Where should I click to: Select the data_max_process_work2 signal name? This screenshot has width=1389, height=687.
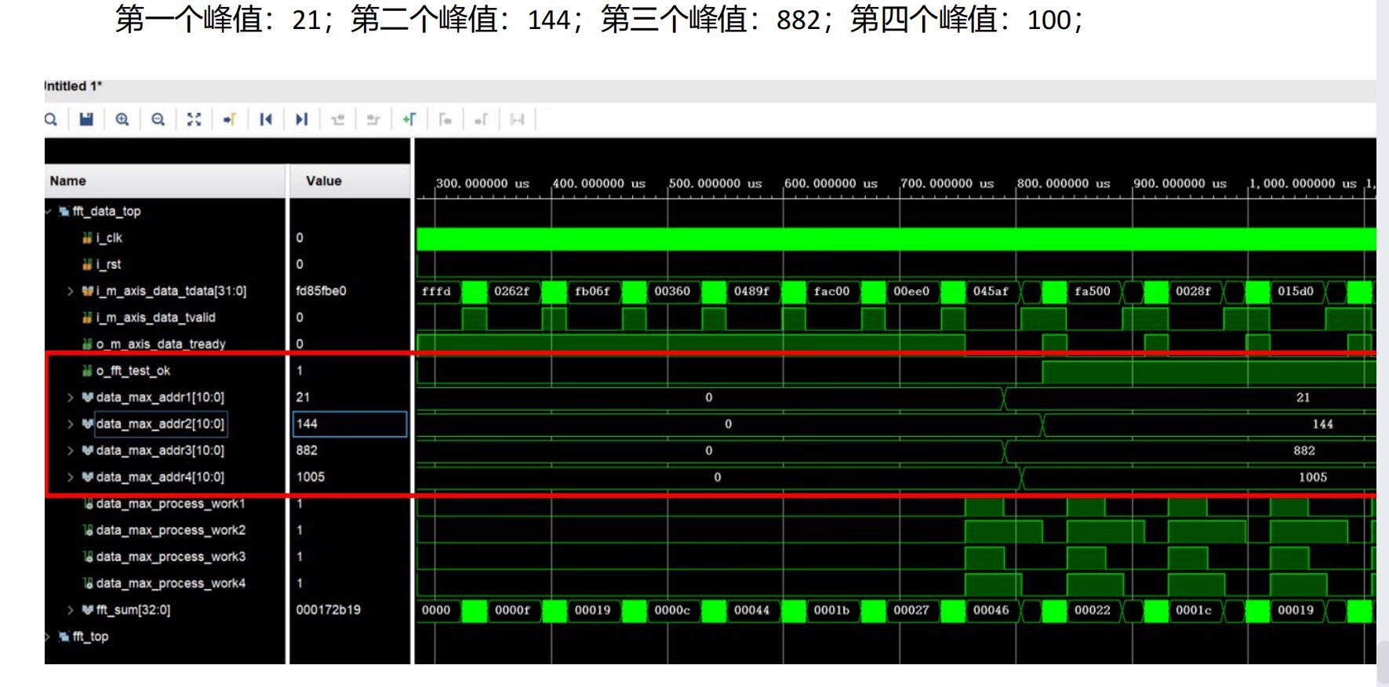[170, 530]
